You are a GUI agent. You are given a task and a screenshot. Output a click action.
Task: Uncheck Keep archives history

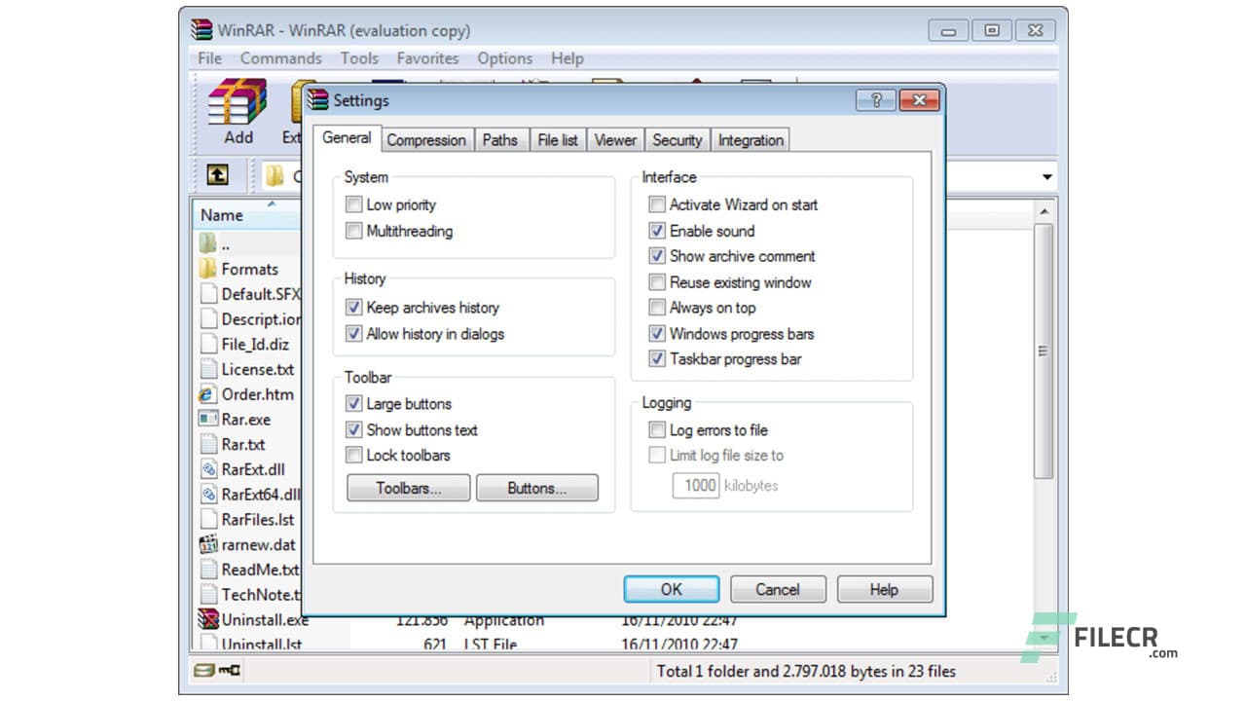click(x=353, y=307)
